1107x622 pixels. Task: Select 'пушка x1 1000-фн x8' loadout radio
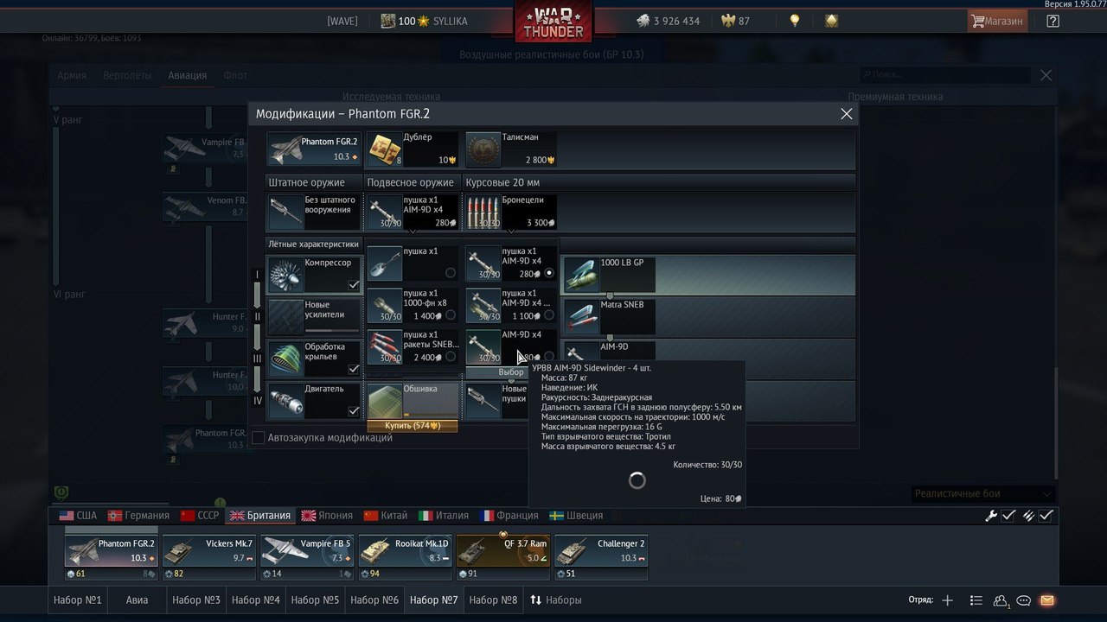point(450,315)
